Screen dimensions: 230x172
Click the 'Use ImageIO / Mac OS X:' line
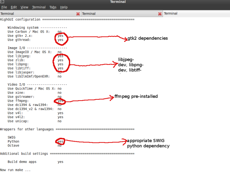[35, 52]
